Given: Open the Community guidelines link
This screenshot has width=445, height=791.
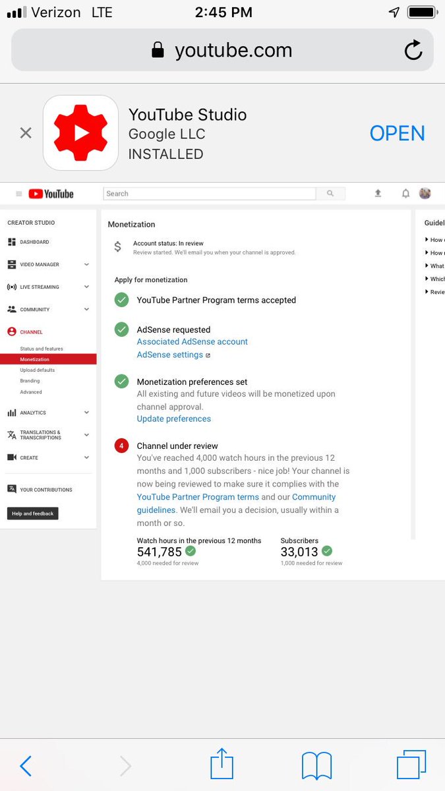Looking at the screenshot, I should (x=237, y=503).
